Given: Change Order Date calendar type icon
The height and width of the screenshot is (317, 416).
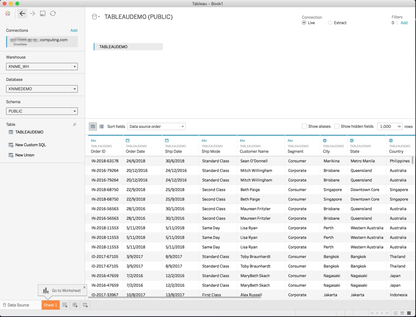Looking at the screenshot, I should 128,140.
